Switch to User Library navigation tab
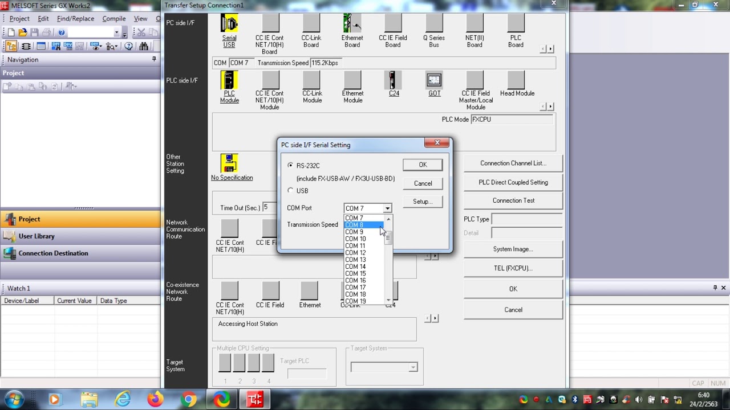 pyautogui.click(x=80, y=236)
